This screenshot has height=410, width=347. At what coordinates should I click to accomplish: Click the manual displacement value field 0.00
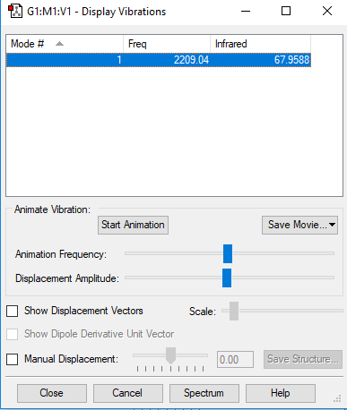(235, 359)
